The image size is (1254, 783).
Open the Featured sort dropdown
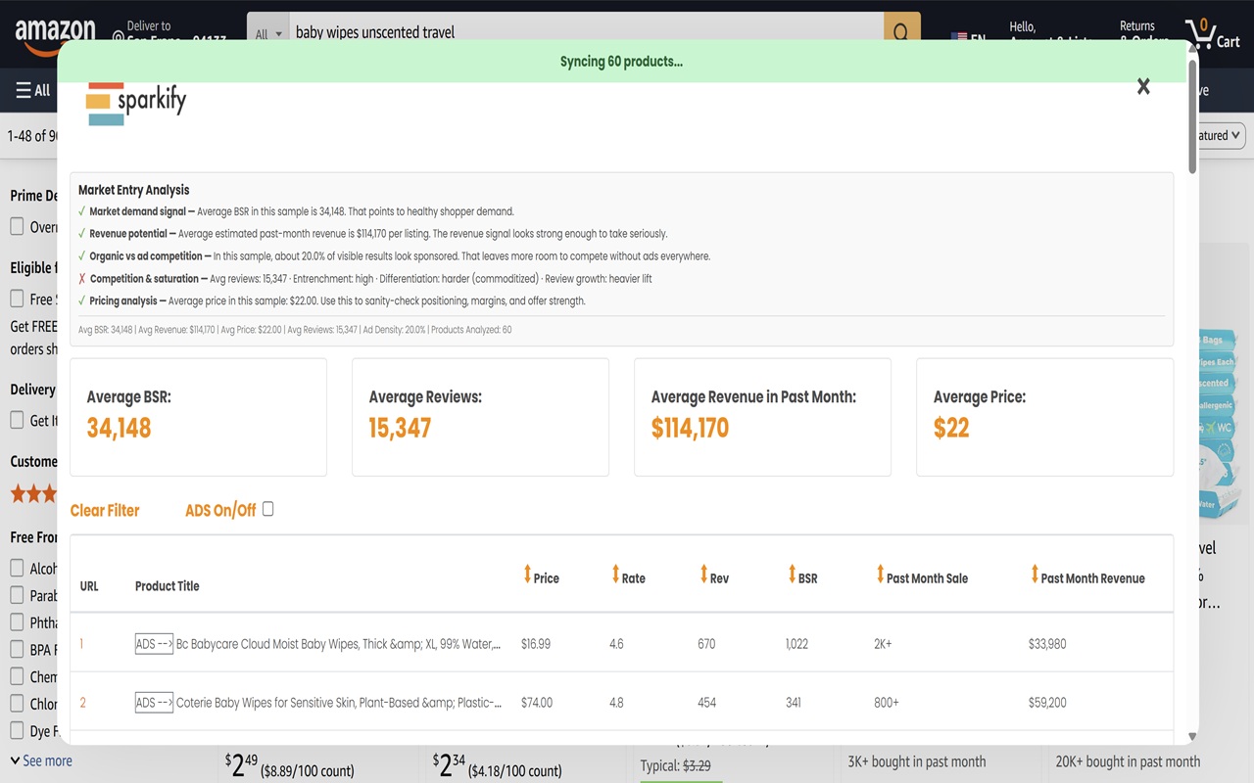[x=1221, y=136]
